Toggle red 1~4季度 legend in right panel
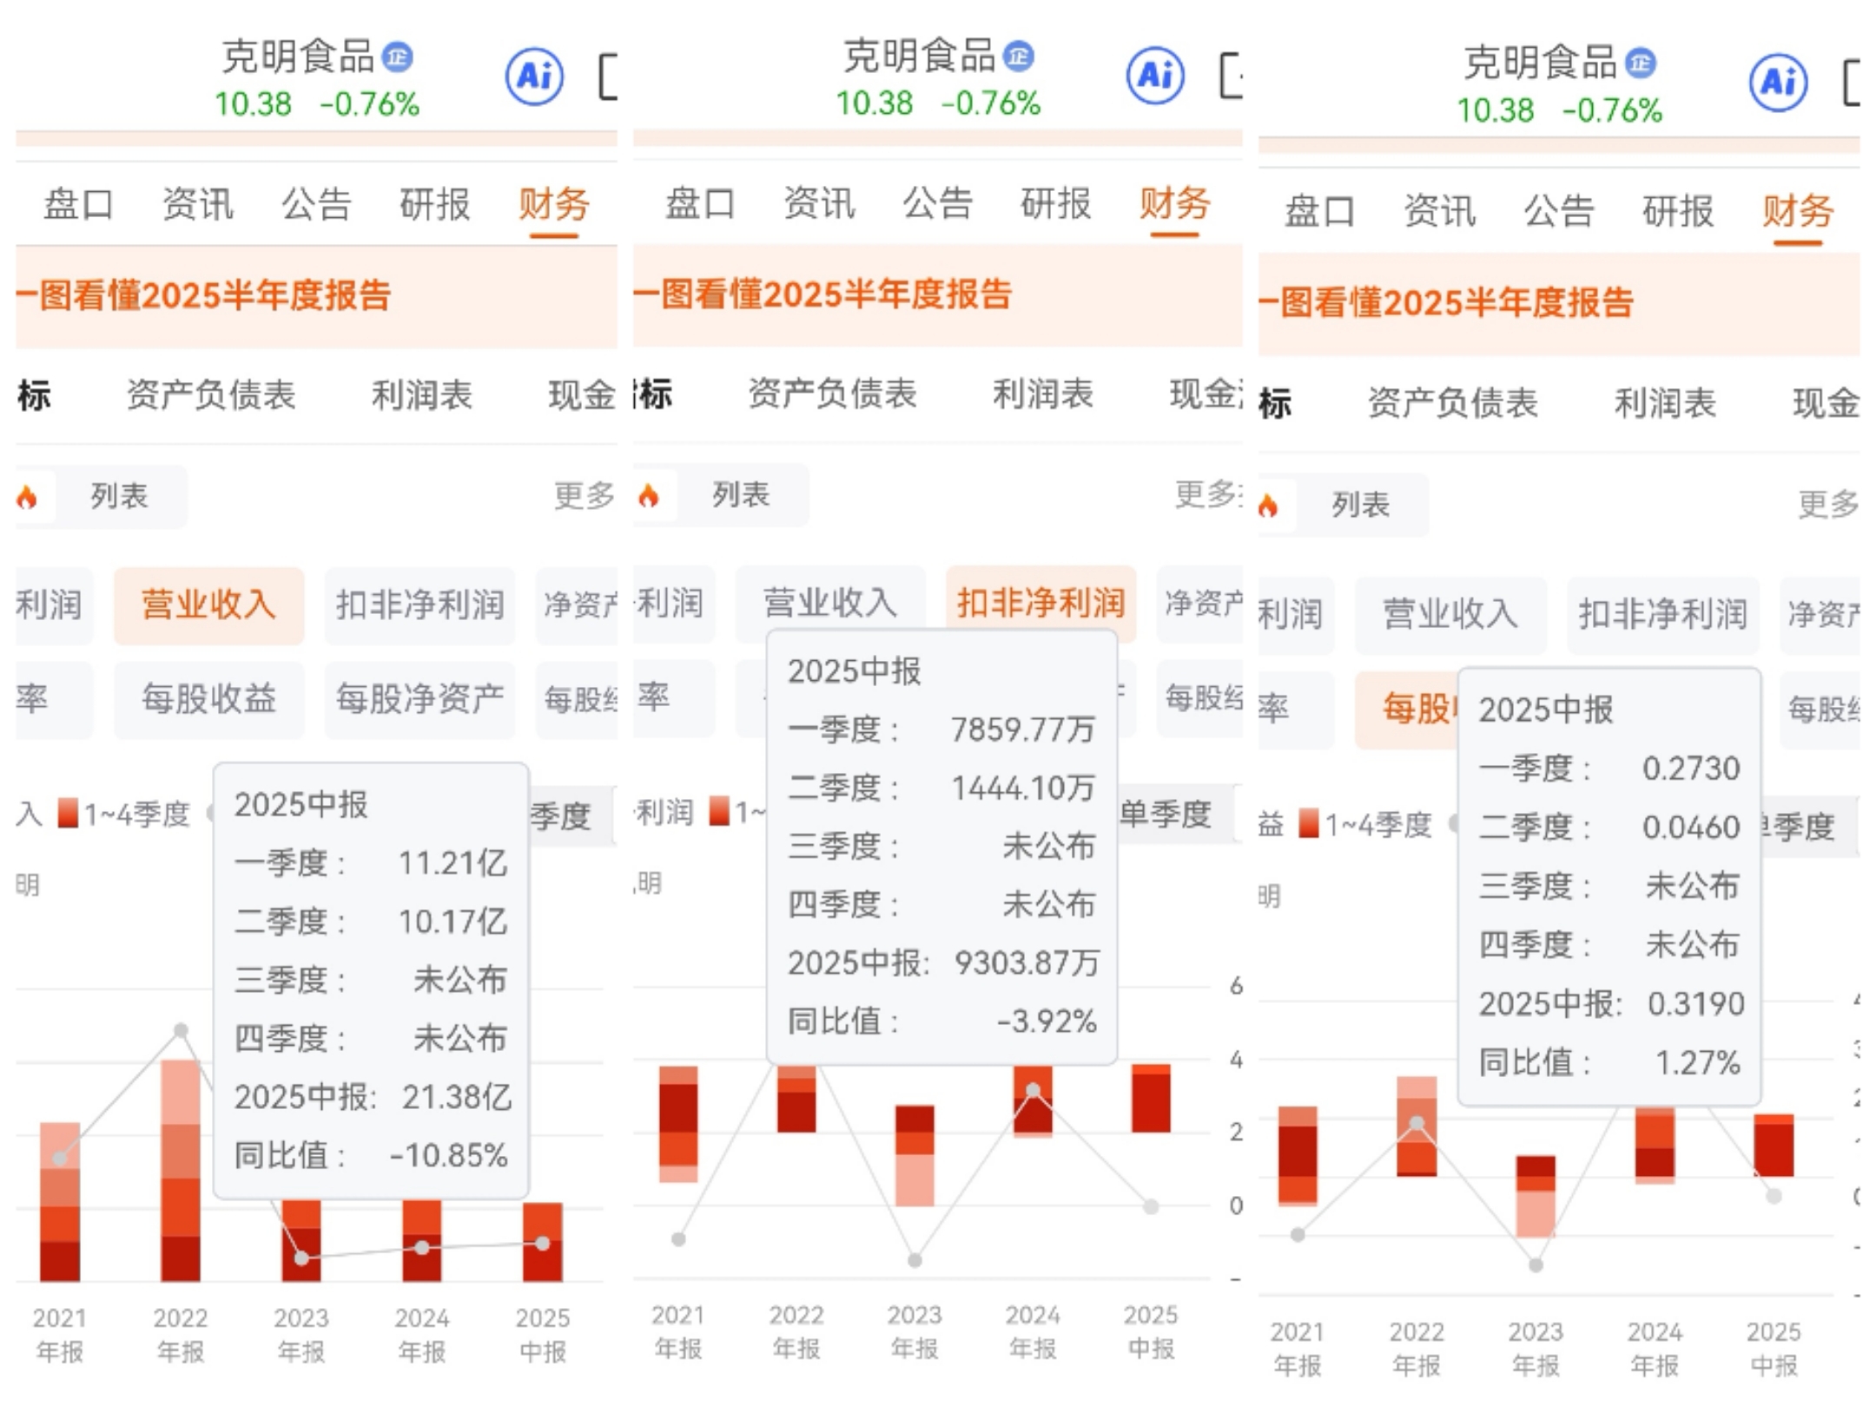 pos(1365,823)
